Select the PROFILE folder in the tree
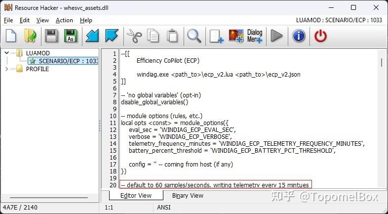Screen dimensions: 388x214 click(38, 69)
